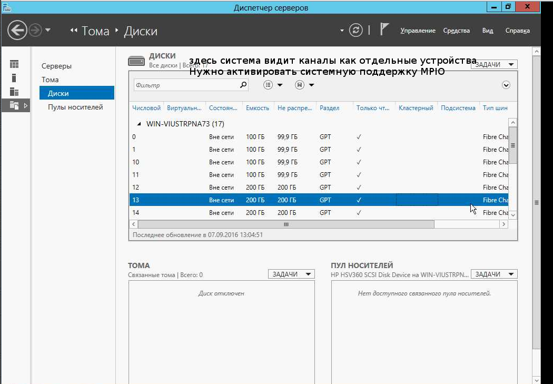Open the Справка menu
Image resolution: width=553 pixels, height=384 pixels.
pyautogui.click(x=517, y=31)
